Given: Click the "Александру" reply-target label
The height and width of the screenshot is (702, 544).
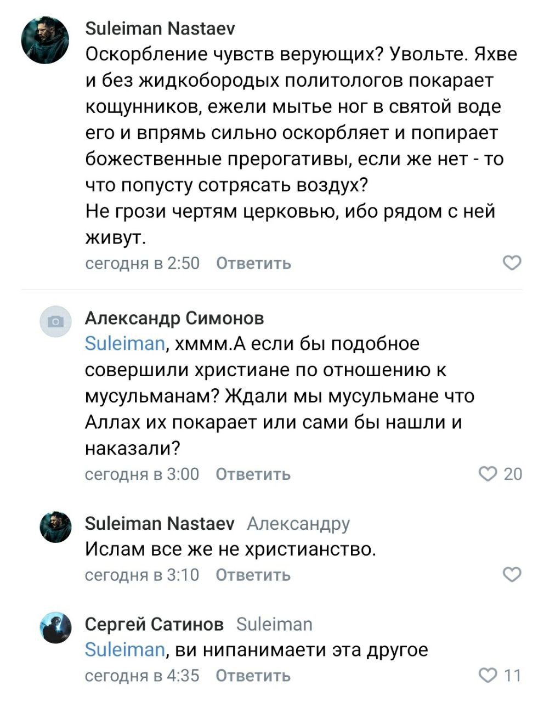Looking at the screenshot, I should 298,524.
